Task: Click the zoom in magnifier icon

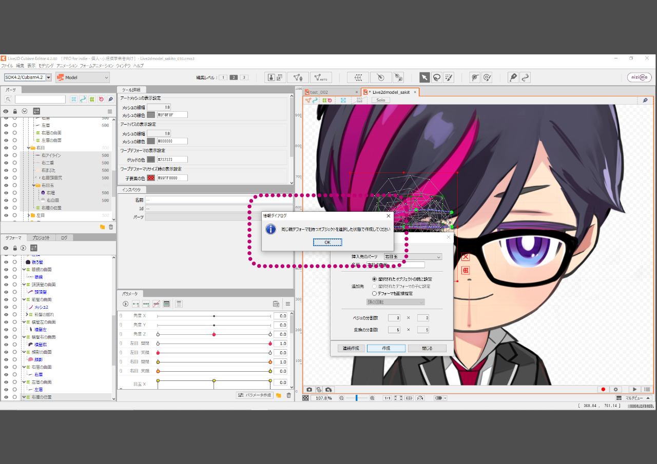Action: click(372, 398)
